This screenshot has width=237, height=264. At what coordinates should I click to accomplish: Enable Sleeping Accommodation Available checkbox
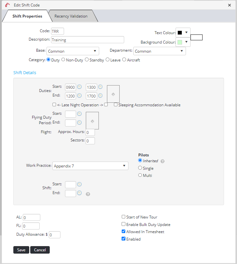point(116,105)
